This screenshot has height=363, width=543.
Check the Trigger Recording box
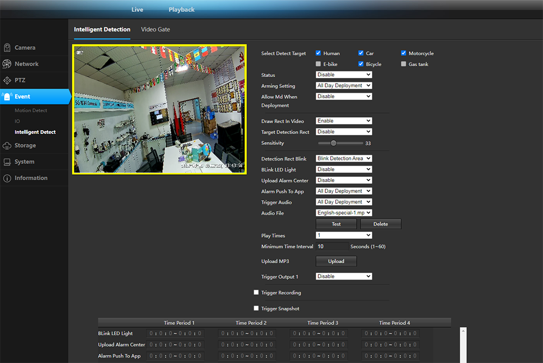tap(256, 292)
